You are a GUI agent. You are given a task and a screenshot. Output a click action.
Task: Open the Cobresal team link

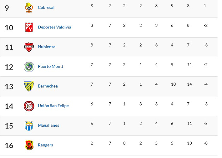coord(46,8)
